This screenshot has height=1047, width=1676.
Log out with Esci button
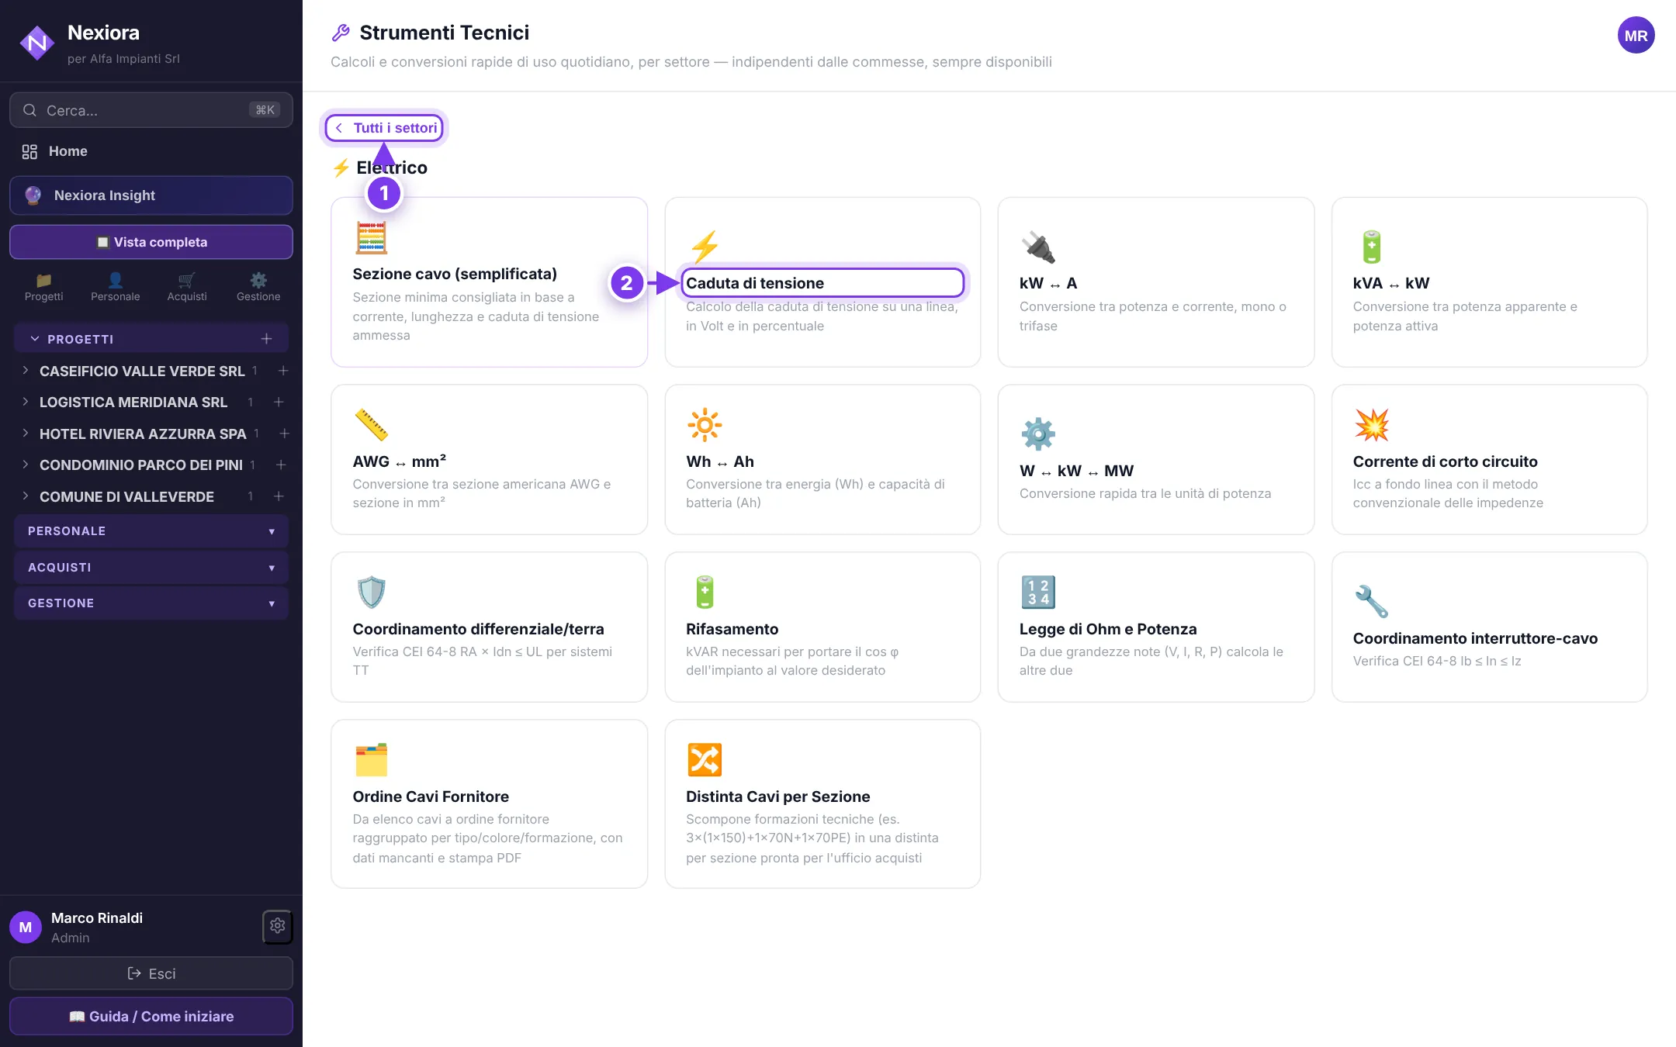[x=151, y=973]
